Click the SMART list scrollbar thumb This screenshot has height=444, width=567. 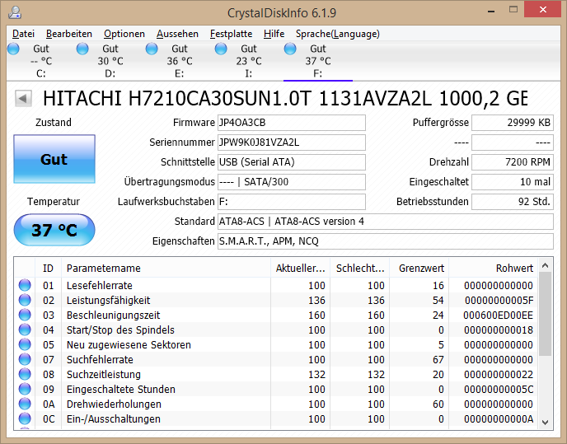click(546, 314)
